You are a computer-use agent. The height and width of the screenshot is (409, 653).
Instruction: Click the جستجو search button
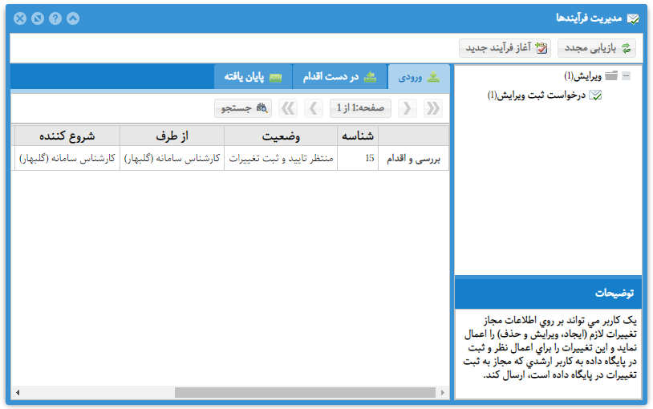tap(243, 108)
